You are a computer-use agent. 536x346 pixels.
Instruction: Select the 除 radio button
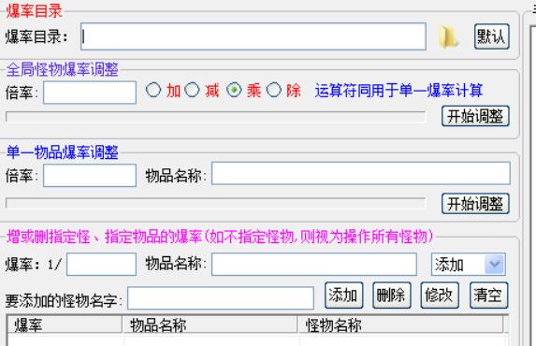click(x=273, y=91)
